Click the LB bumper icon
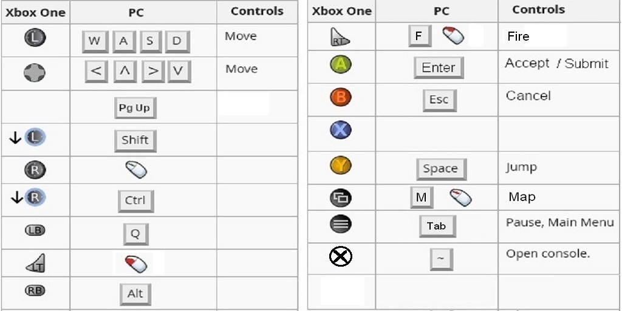 tap(35, 230)
